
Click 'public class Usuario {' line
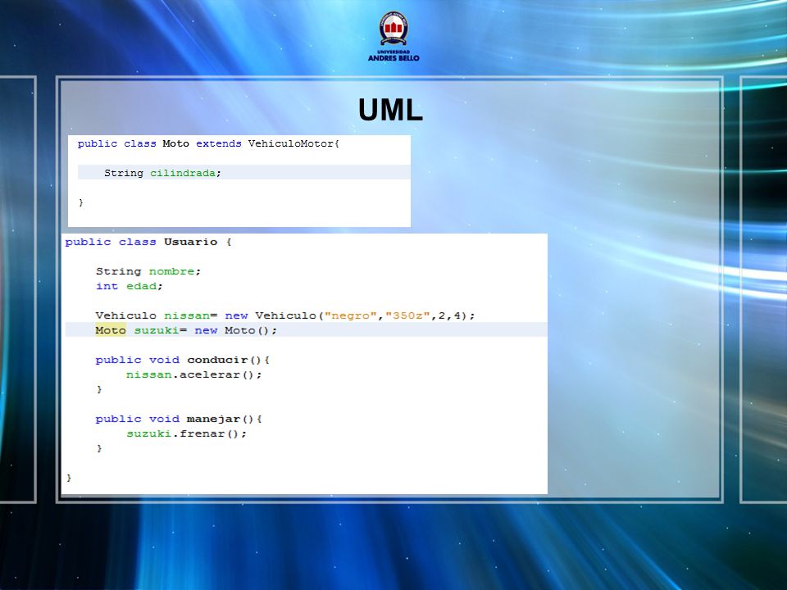pyautogui.click(x=148, y=242)
